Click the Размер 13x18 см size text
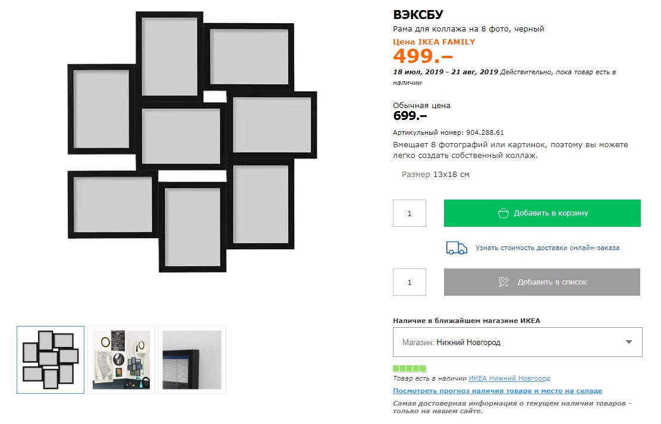The width and height of the screenshot is (661, 424). click(436, 175)
